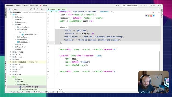Open Kernel.php in project tree
Viewport: 172px width, 97px height.
pyautogui.click(x=23, y=42)
